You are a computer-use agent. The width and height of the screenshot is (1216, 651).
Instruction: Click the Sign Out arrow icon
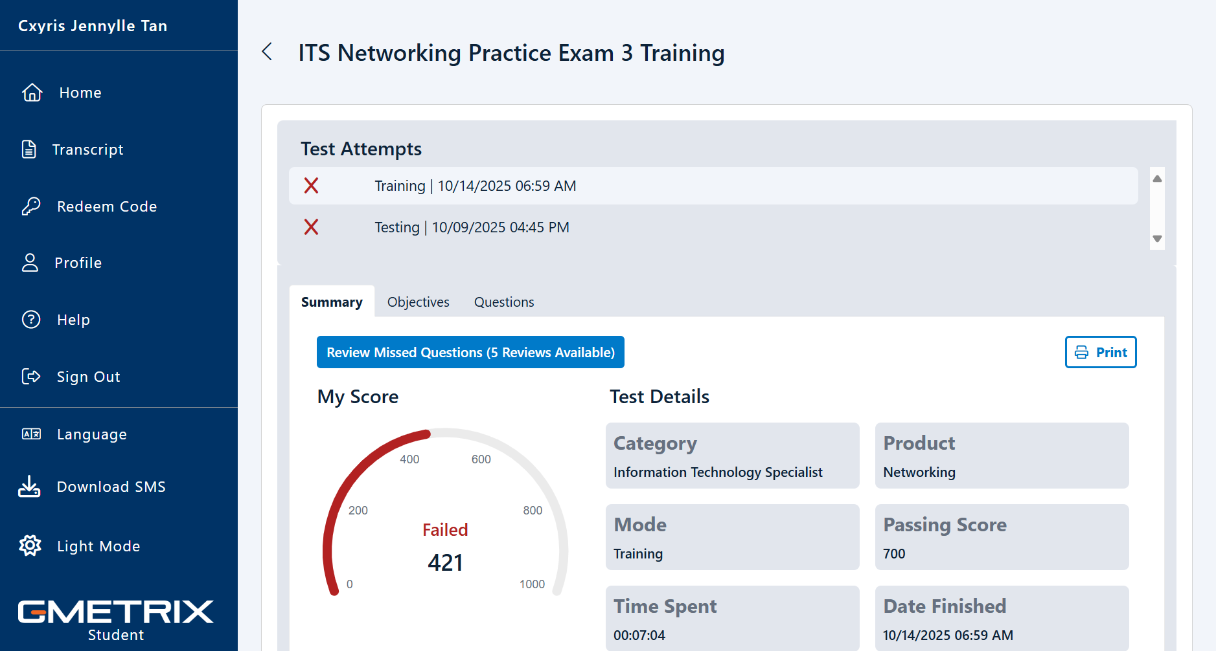coord(31,377)
